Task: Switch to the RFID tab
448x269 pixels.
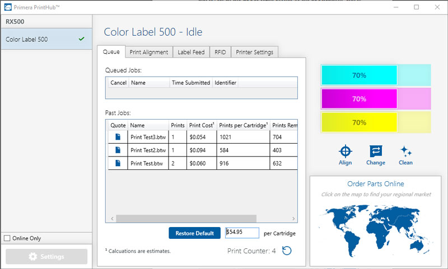Action: click(220, 52)
